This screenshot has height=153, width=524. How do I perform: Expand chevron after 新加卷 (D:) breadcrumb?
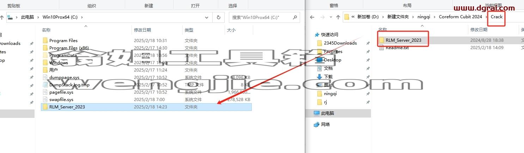(384, 16)
